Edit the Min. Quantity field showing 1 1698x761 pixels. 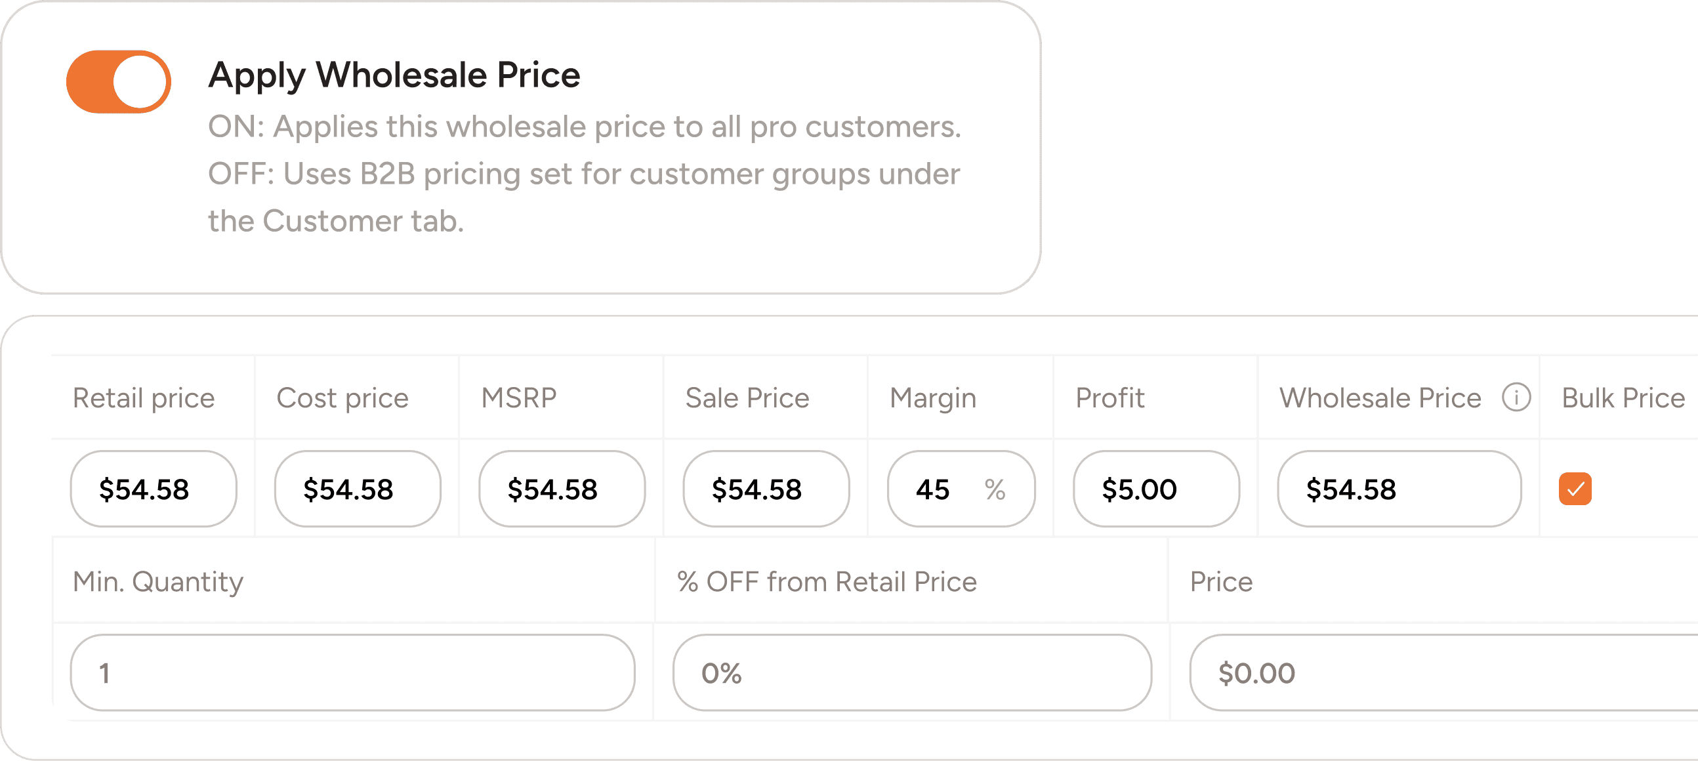[352, 672]
